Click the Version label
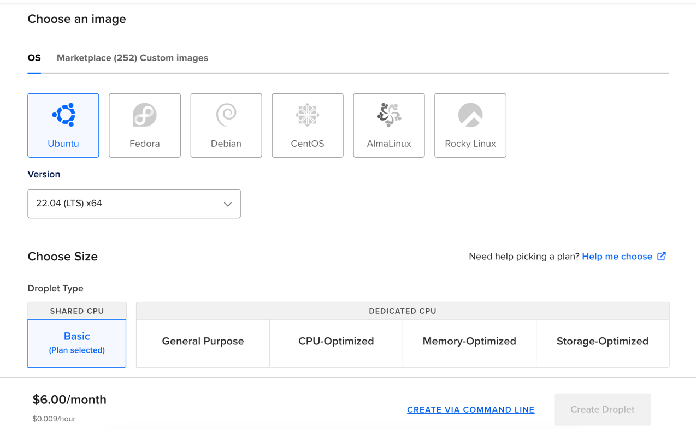Image resolution: width=696 pixels, height=429 pixels. click(44, 174)
